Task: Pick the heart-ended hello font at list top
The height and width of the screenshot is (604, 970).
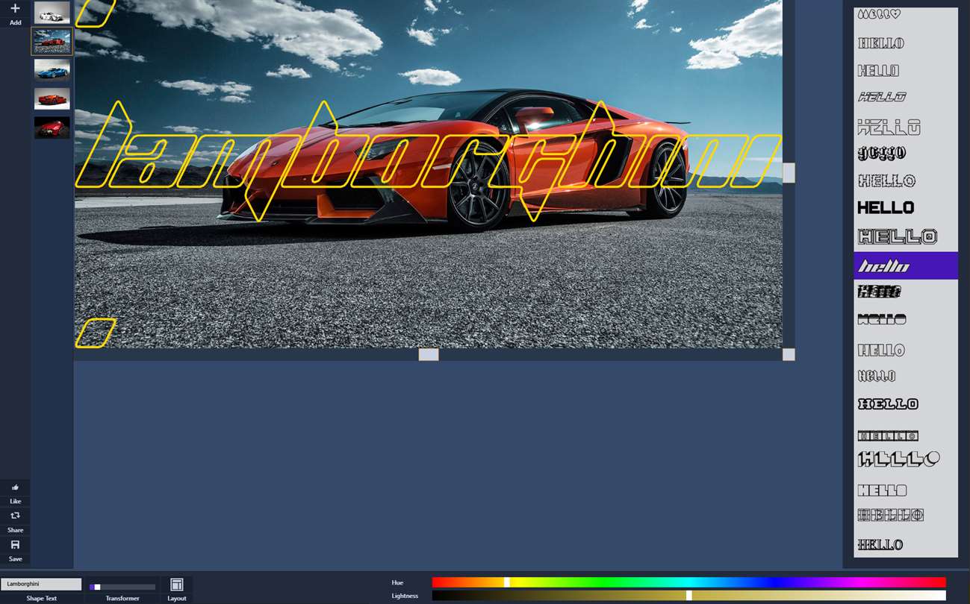Action: pos(879,14)
